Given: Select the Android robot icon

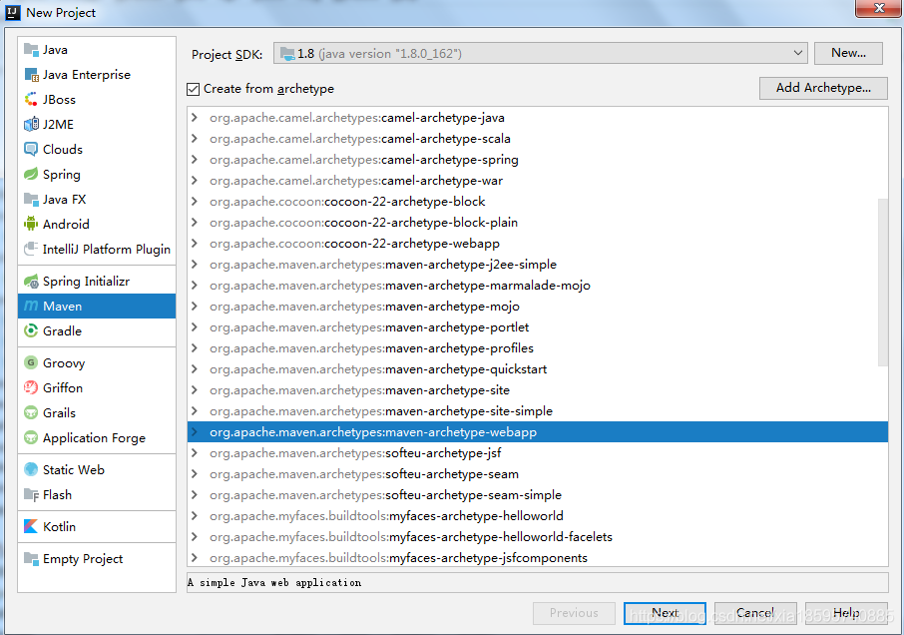Looking at the screenshot, I should pos(31,224).
